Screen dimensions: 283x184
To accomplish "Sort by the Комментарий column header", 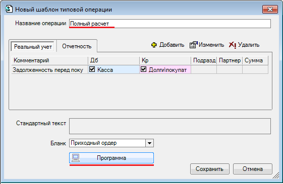I will click(50, 60).
